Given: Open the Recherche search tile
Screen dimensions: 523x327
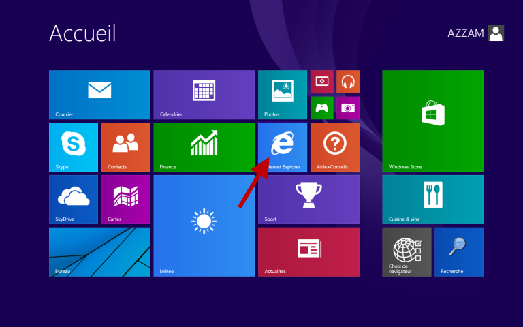Looking at the screenshot, I should coord(459,252).
